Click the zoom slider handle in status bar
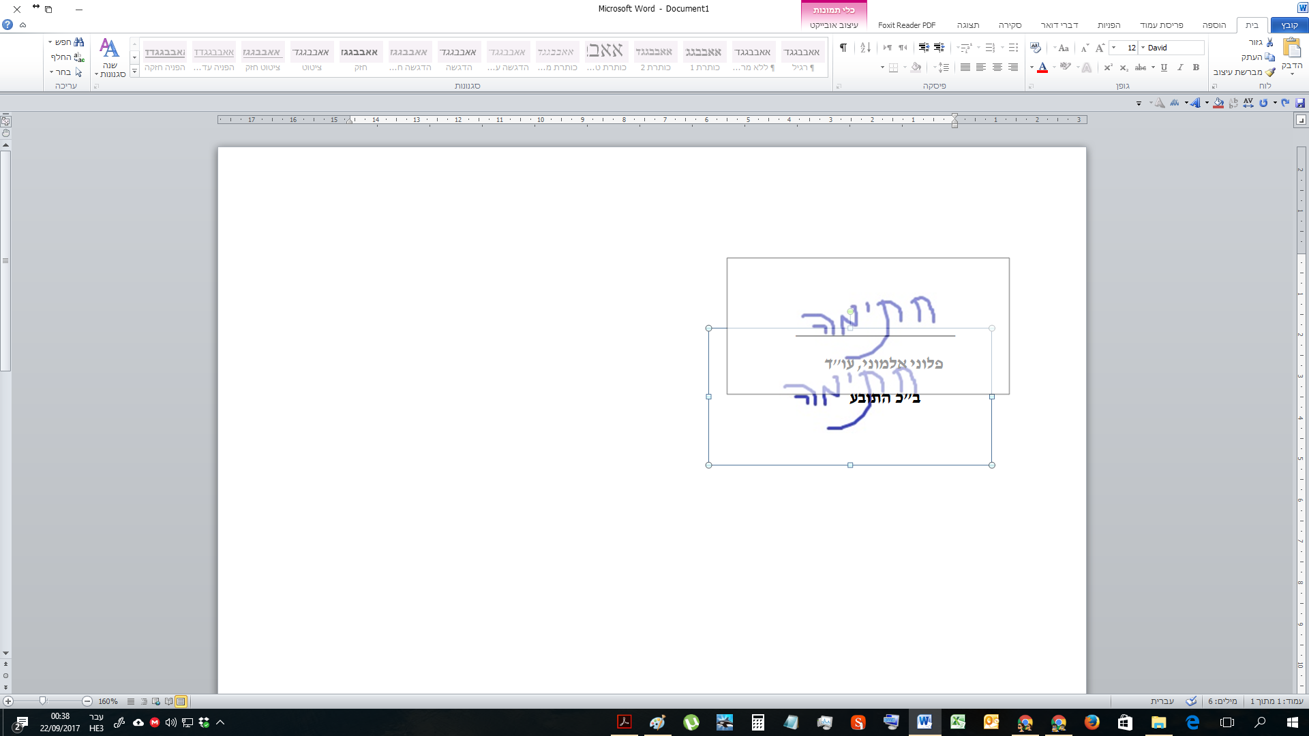Image resolution: width=1309 pixels, height=736 pixels. [43, 701]
